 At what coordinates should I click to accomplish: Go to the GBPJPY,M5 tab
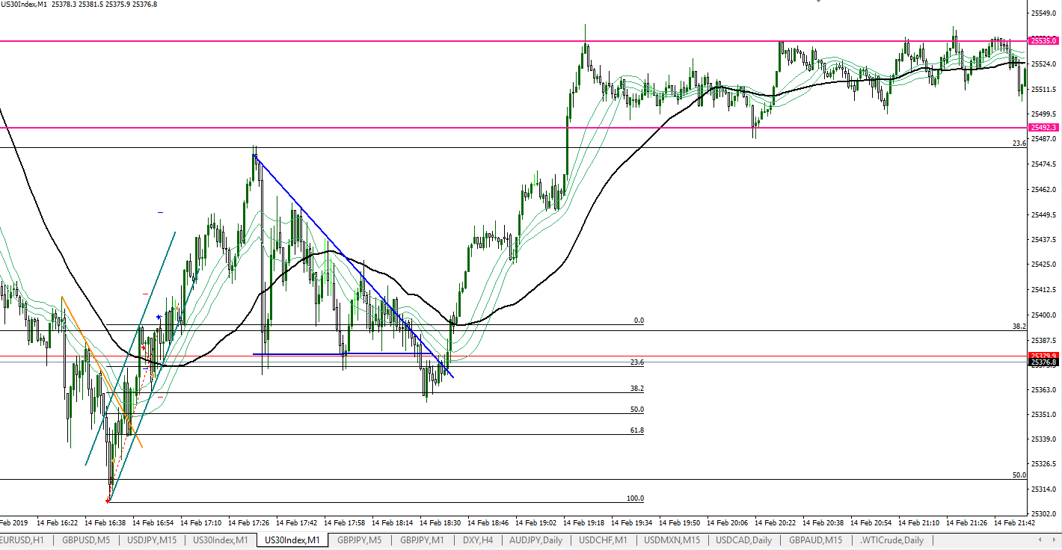[359, 540]
